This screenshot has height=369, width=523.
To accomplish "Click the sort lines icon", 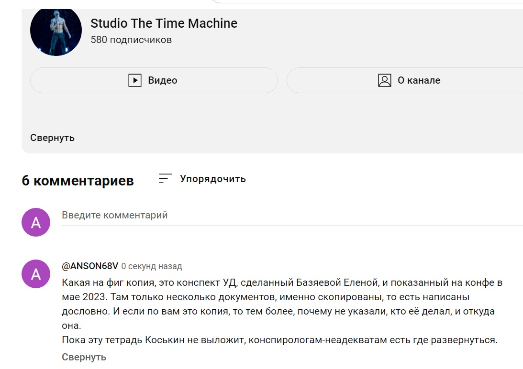I will (x=165, y=178).
